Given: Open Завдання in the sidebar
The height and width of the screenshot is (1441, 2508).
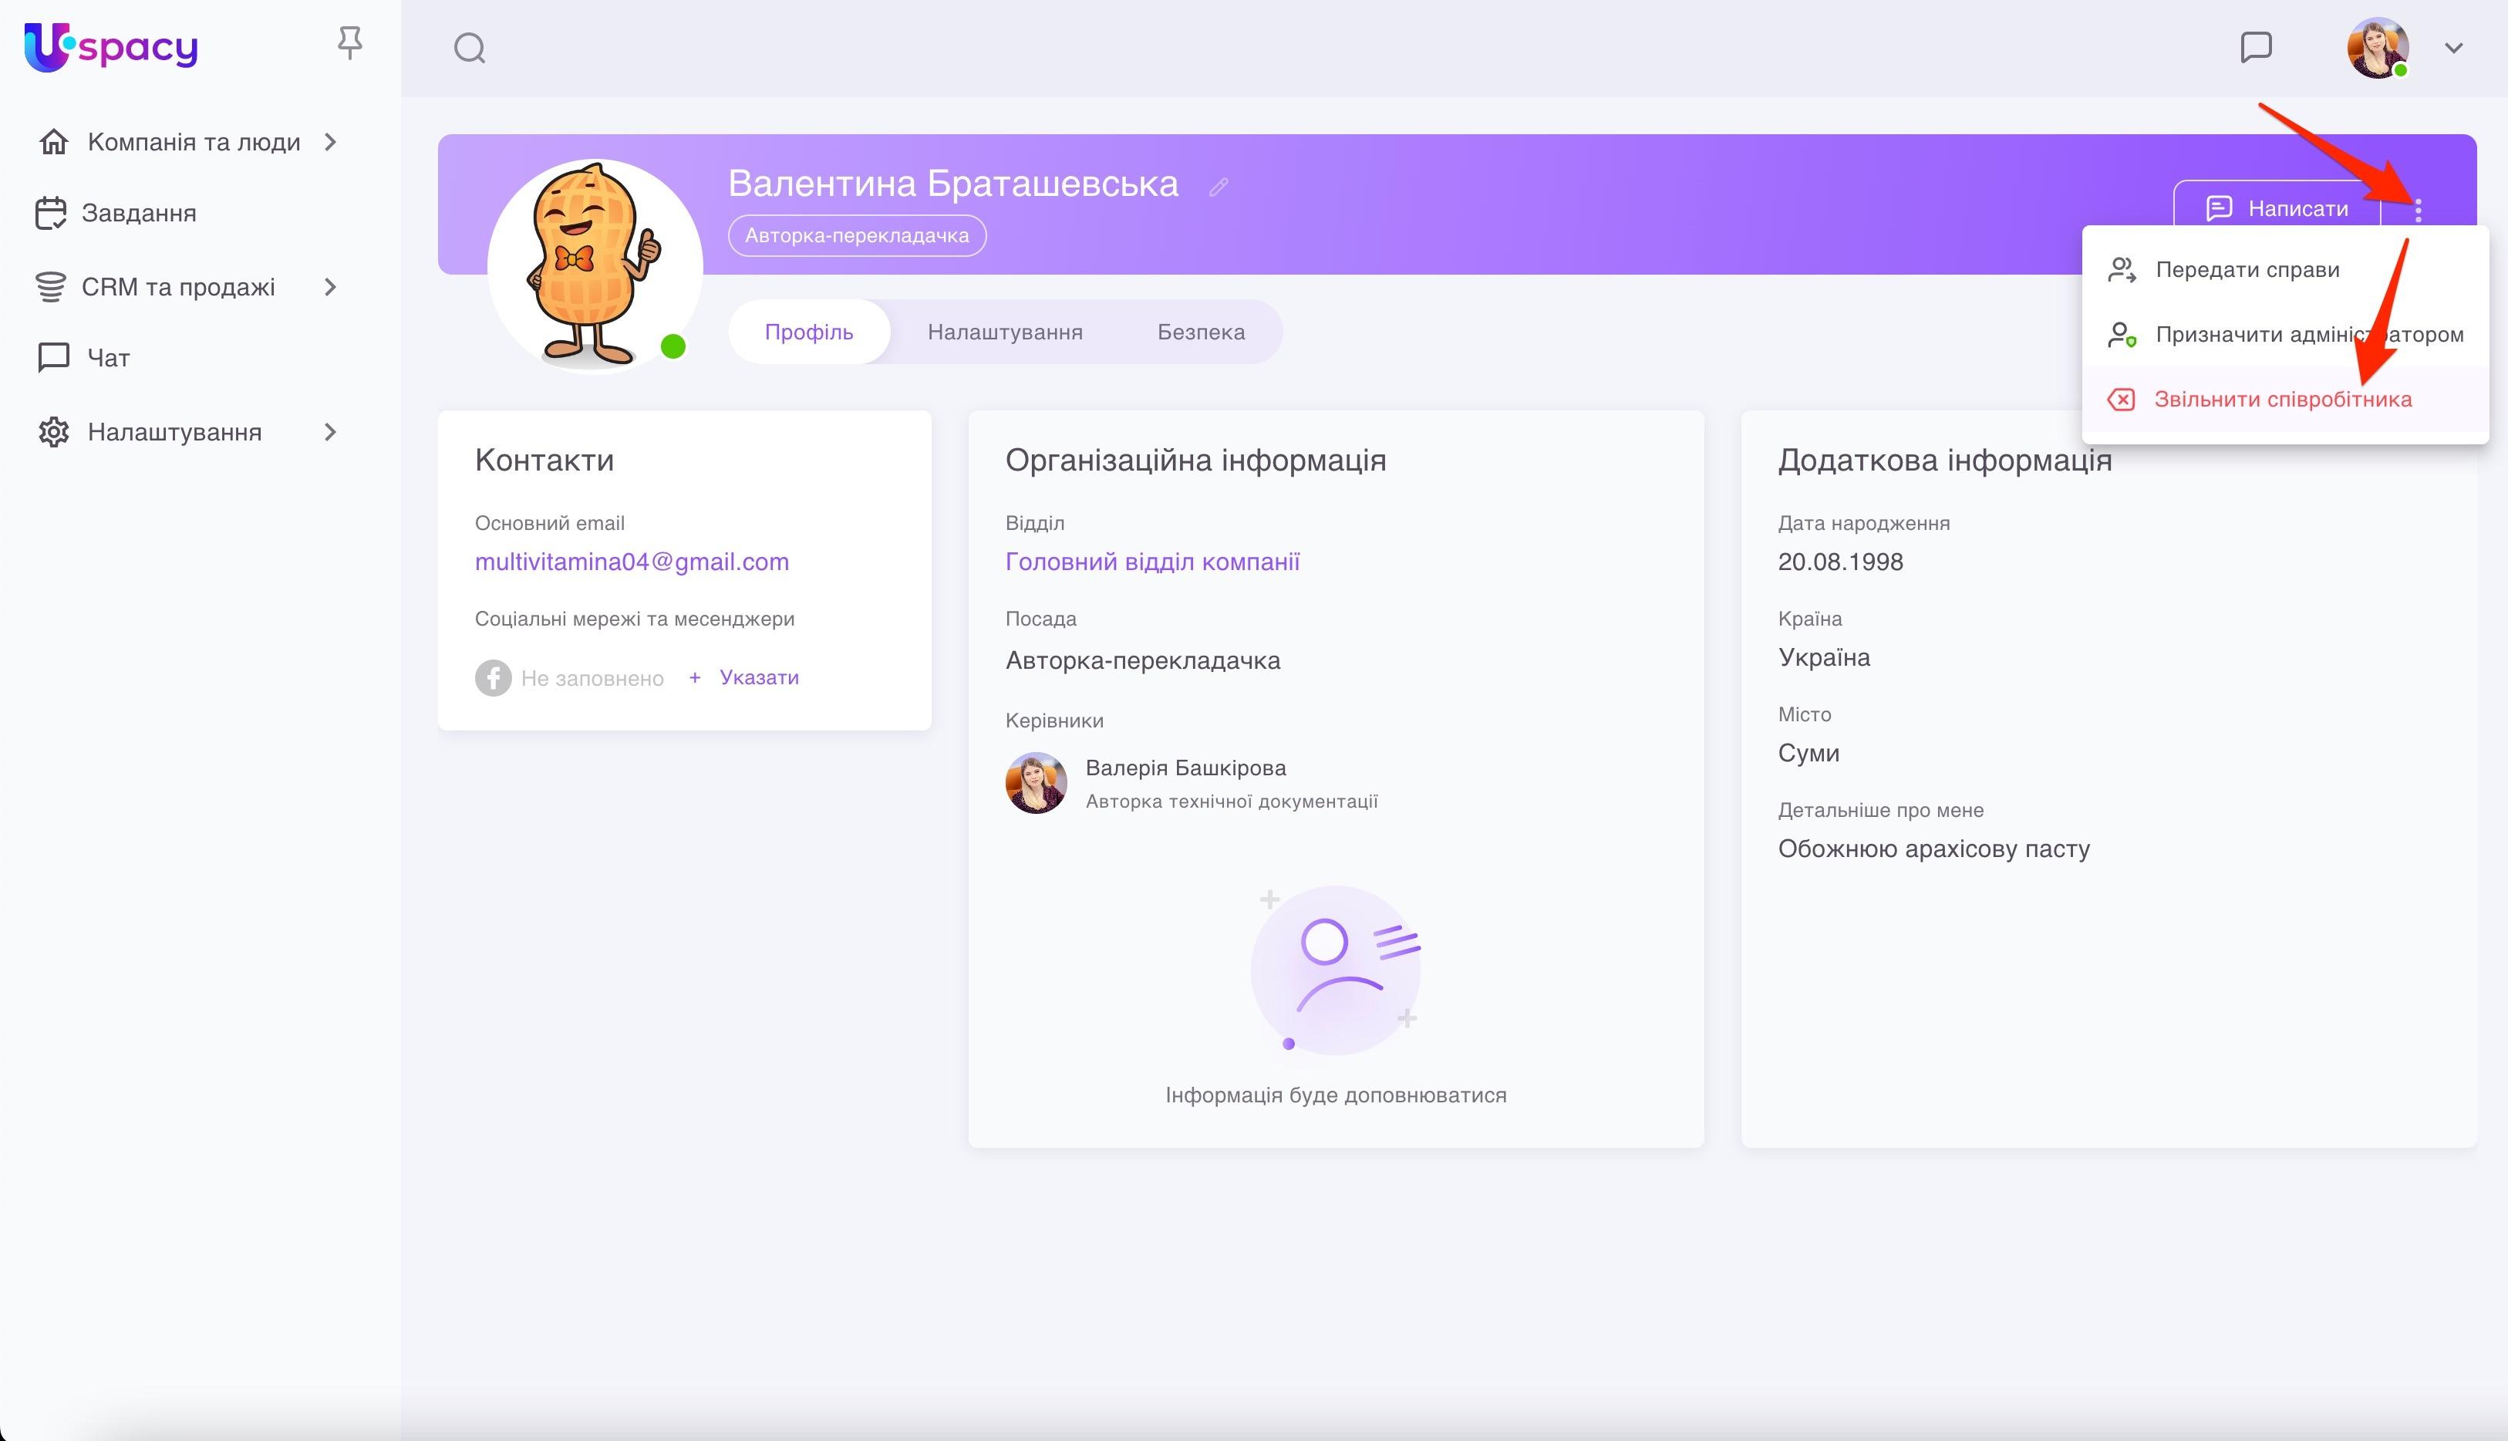Looking at the screenshot, I should pos(139,213).
